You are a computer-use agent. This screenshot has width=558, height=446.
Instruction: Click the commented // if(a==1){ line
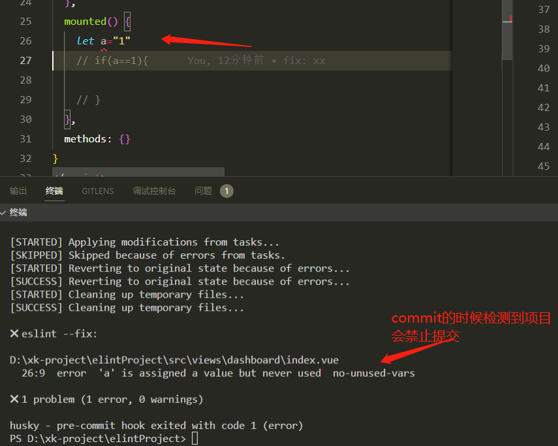click(x=112, y=61)
